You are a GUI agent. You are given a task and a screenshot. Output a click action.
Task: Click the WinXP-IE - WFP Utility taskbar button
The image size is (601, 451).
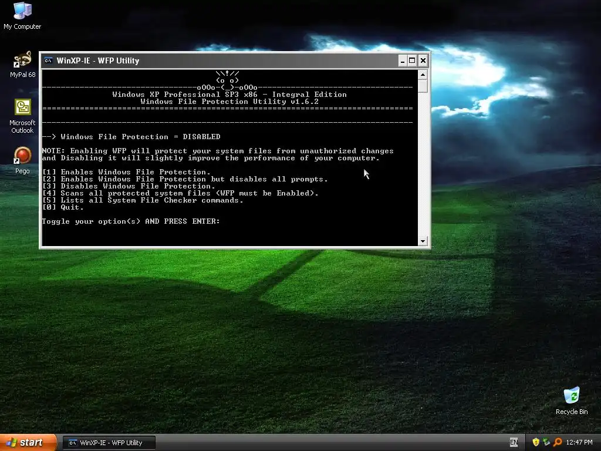(109, 443)
